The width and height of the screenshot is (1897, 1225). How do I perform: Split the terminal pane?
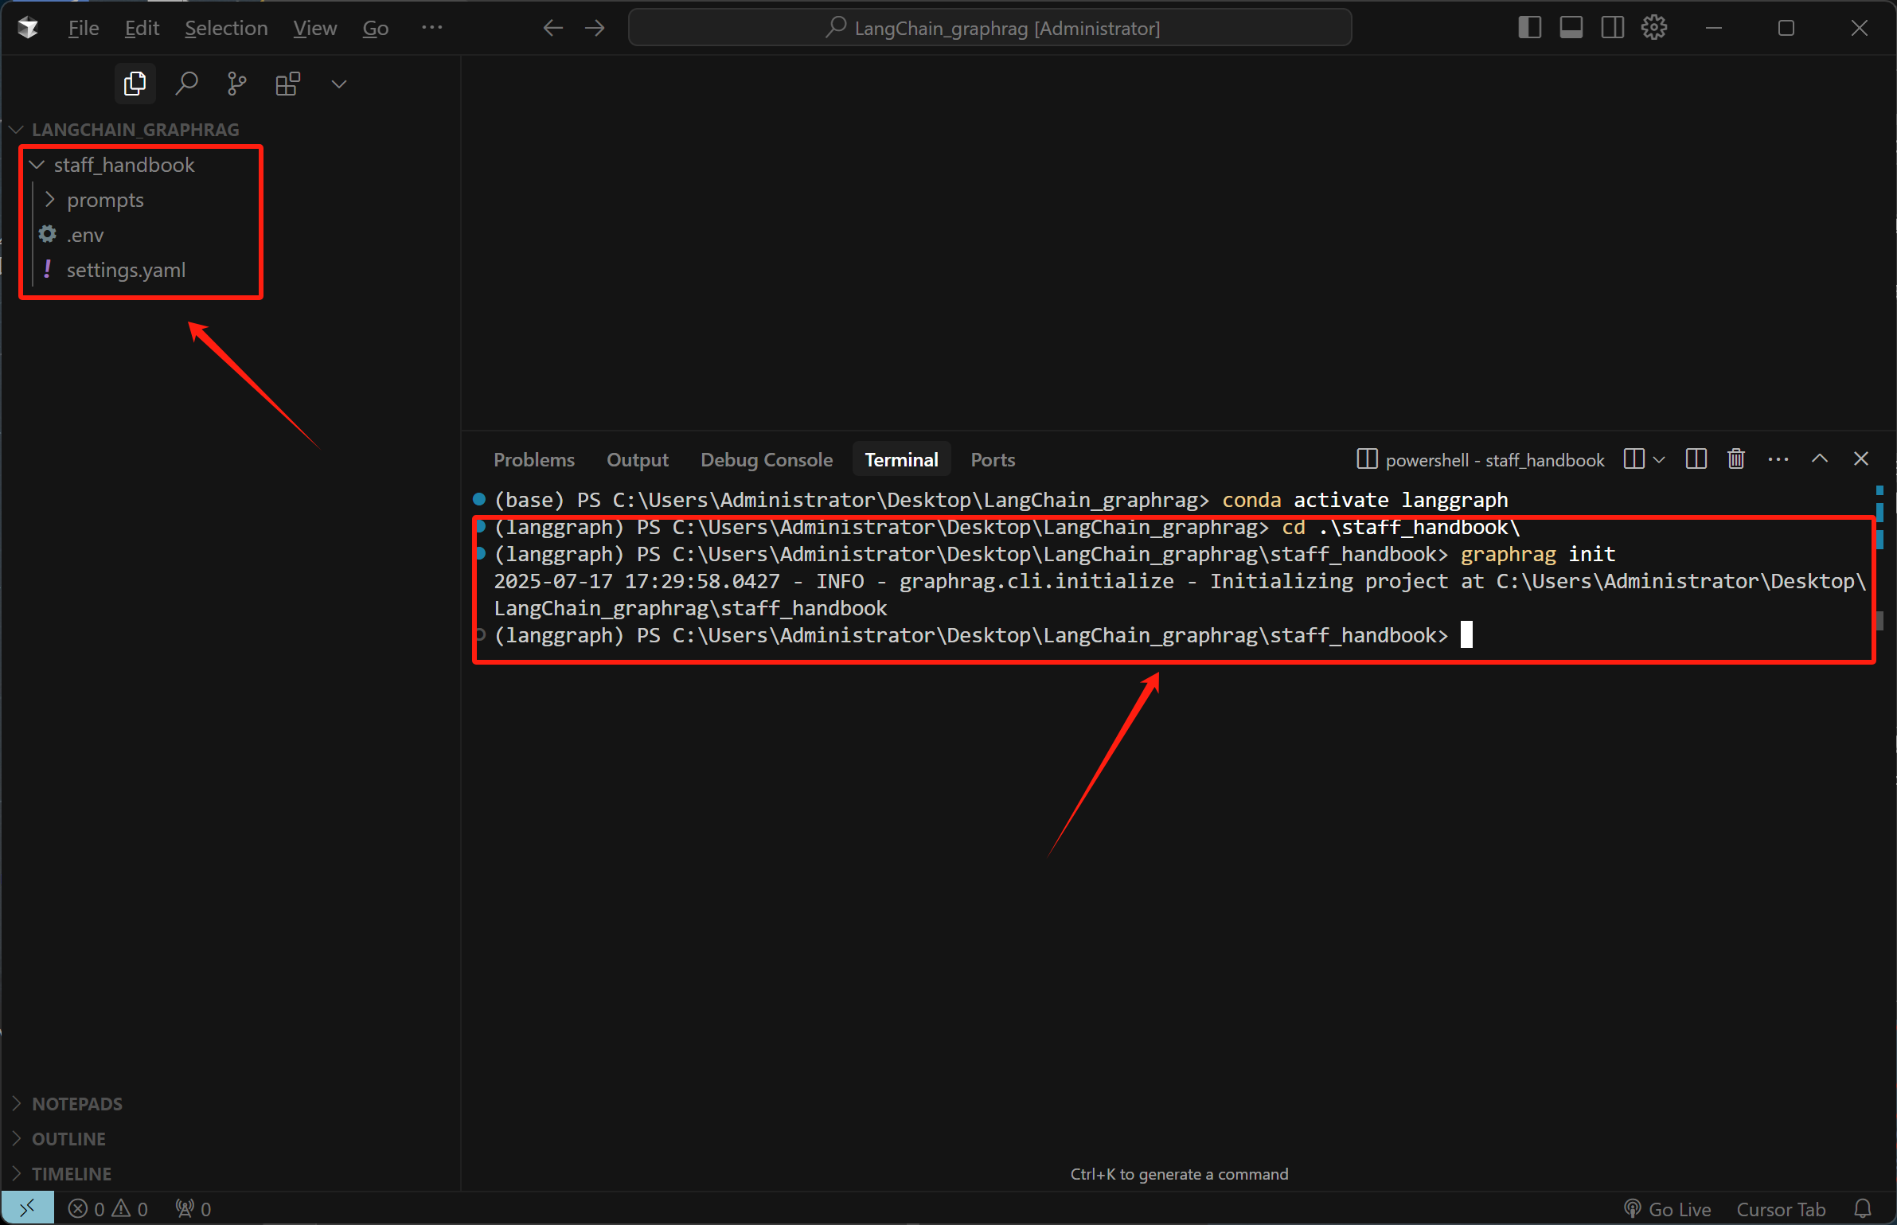(1696, 459)
